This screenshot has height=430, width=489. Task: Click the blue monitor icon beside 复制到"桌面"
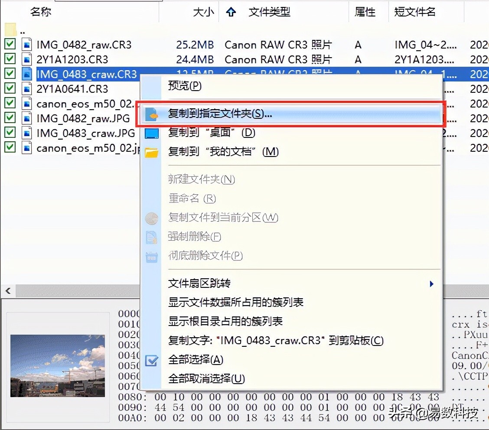[x=152, y=134]
